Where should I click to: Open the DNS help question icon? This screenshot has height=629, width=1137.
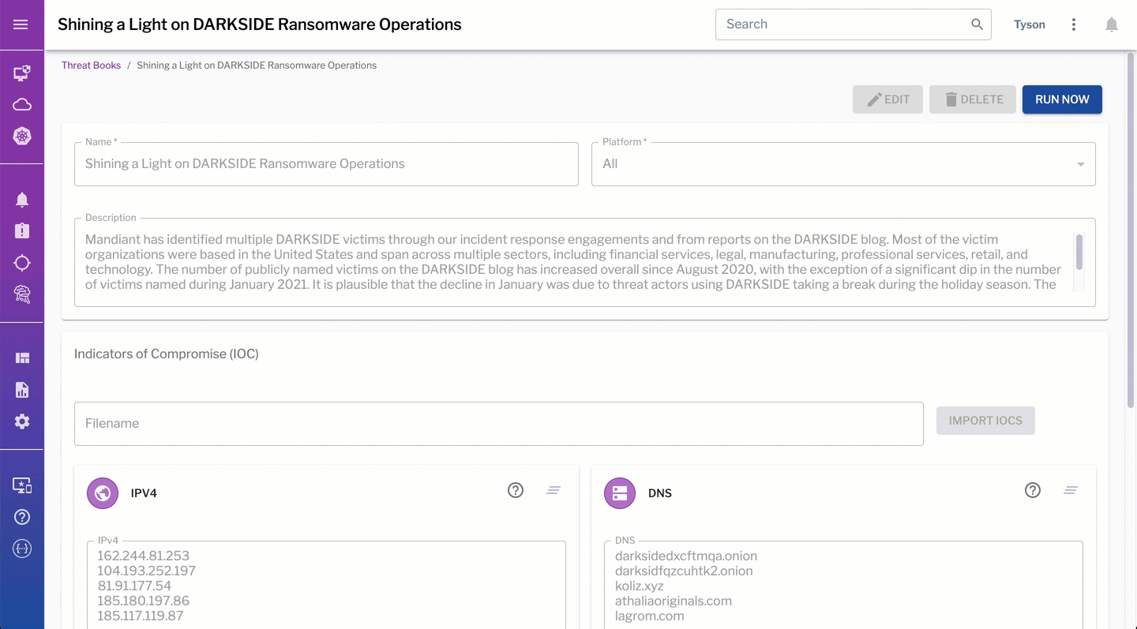[x=1033, y=490]
